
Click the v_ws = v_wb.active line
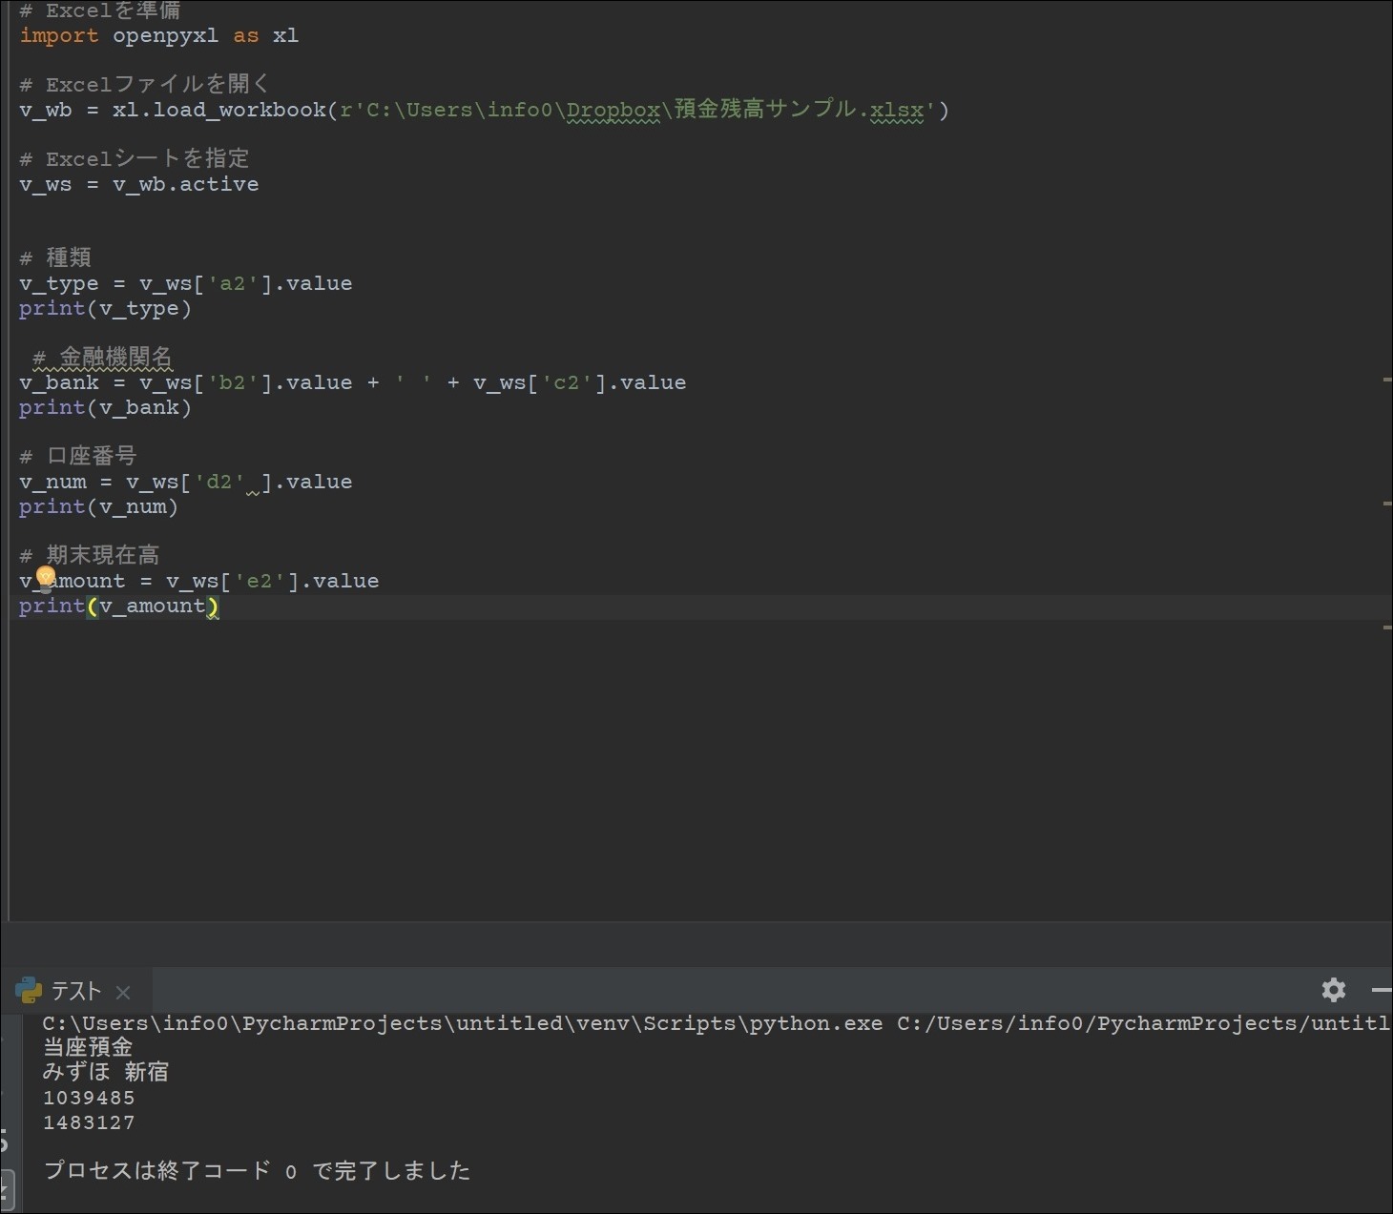(138, 184)
